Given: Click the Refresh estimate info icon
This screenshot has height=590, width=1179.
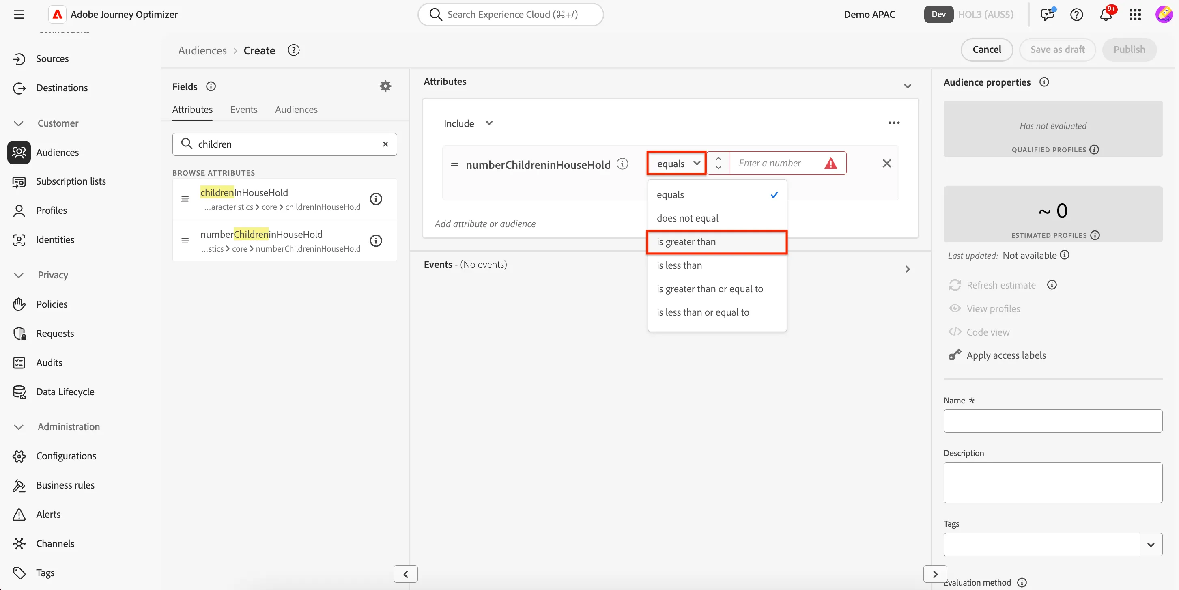Looking at the screenshot, I should 1052,285.
